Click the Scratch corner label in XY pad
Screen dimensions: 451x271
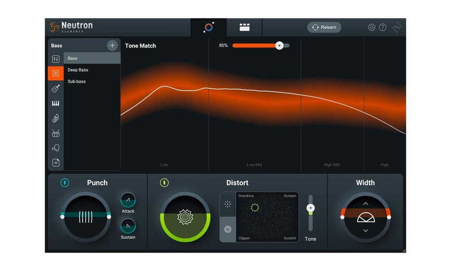tap(290, 238)
